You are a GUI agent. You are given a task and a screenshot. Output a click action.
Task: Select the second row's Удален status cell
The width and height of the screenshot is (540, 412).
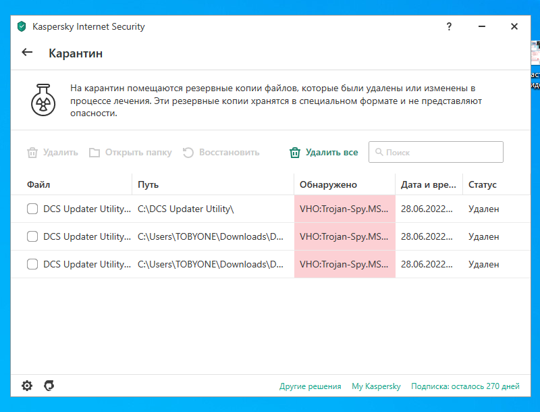click(483, 236)
